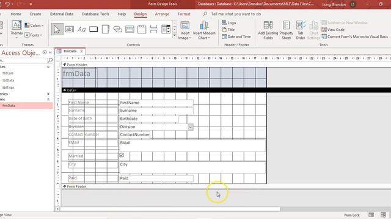391x219 pixels.
Task: Choose the Text Box control
Action: (x=69, y=29)
